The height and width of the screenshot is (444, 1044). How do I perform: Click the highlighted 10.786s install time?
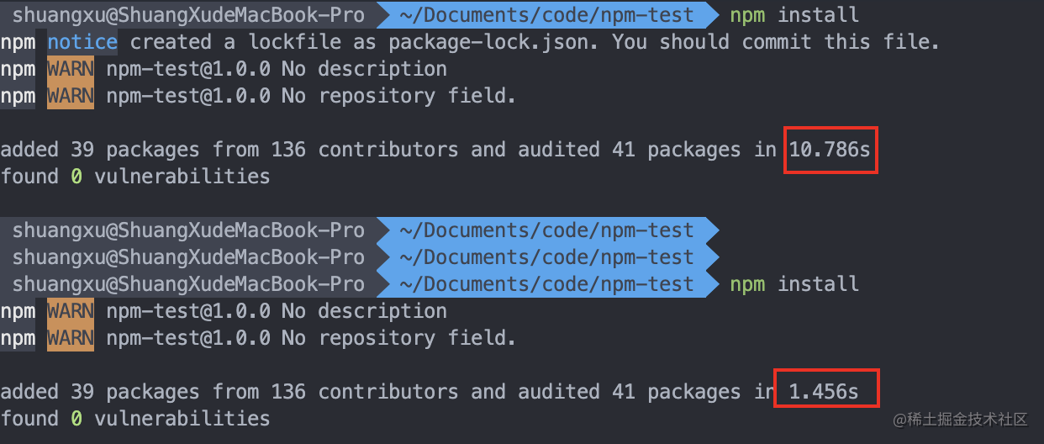(x=830, y=150)
